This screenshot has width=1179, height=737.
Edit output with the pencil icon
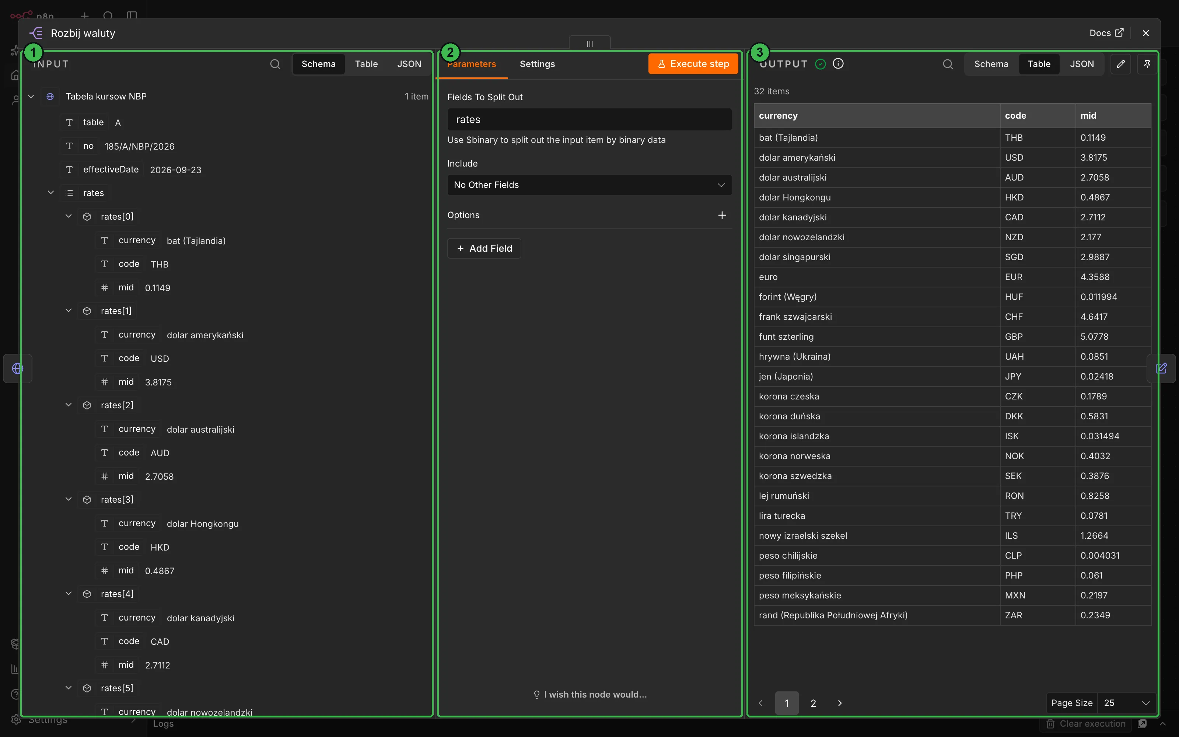click(1120, 64)
